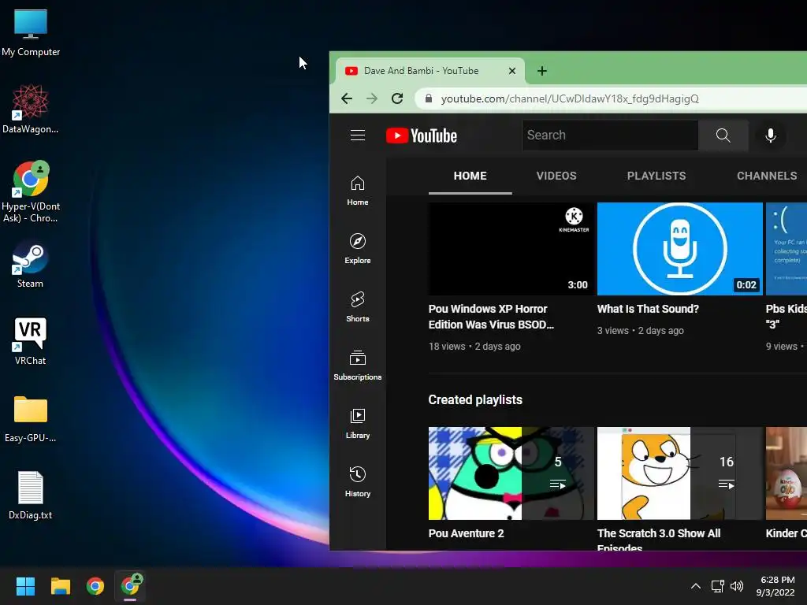
Task: Open the Pbs Kids video thumbnail
Action: tap(787, 249)
